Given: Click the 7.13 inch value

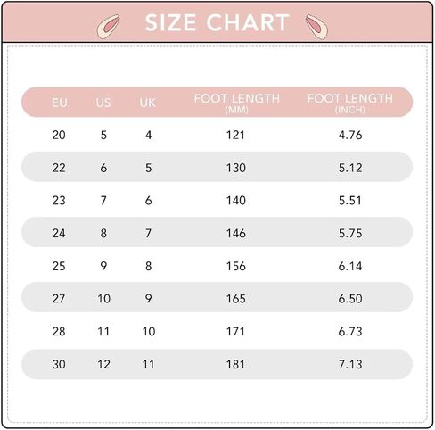Looking at the screenshot, I should tap(350, 364).
